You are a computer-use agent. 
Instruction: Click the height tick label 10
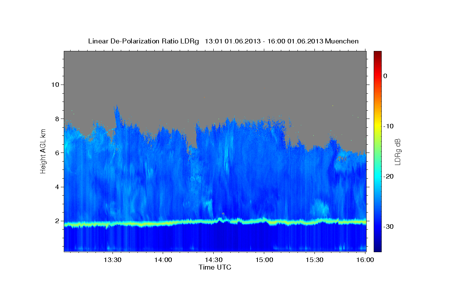point(55,85)
